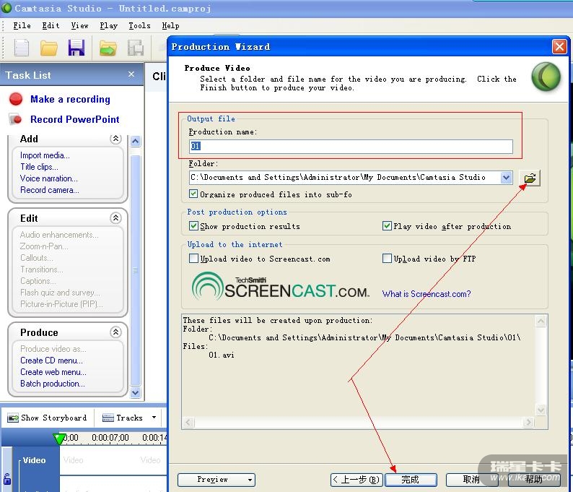
Task: Collapse the Add section
Action: click(115, 139)
